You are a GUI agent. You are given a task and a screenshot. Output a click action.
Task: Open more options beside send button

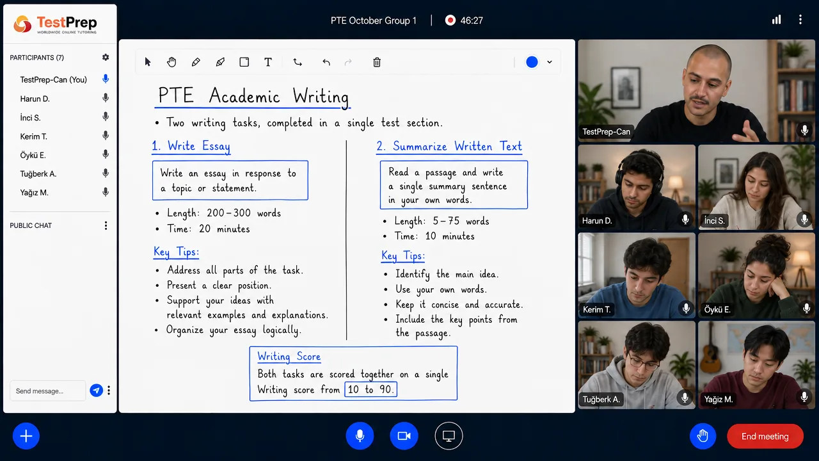click(109, 391)
